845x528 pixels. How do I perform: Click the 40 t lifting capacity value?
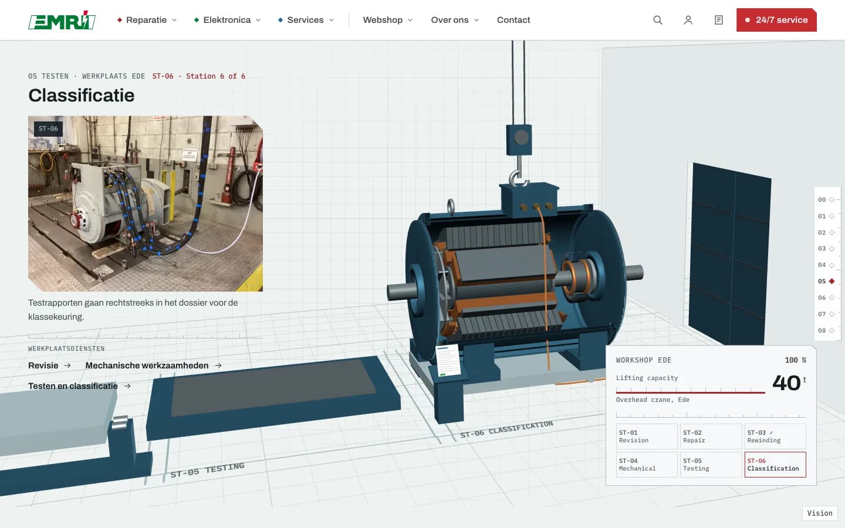pos(789,383)
